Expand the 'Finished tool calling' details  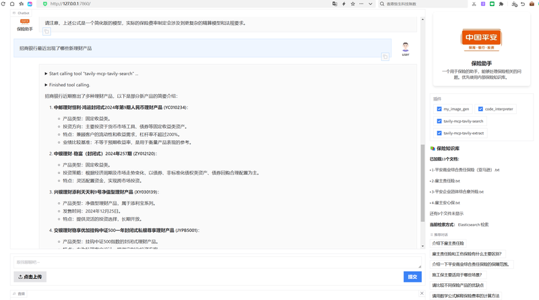(67, 85)
